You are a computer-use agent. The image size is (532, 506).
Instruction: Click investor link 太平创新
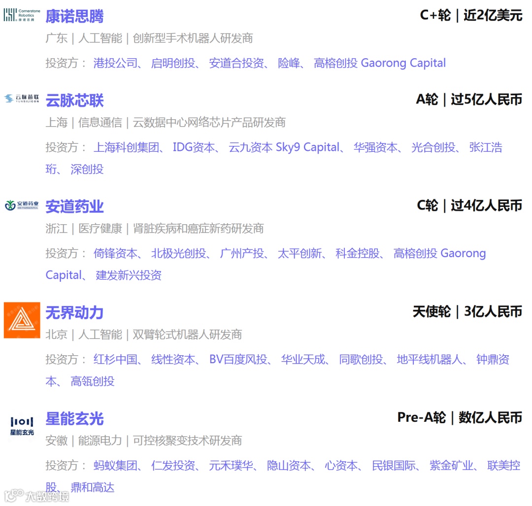pos(299,254)
